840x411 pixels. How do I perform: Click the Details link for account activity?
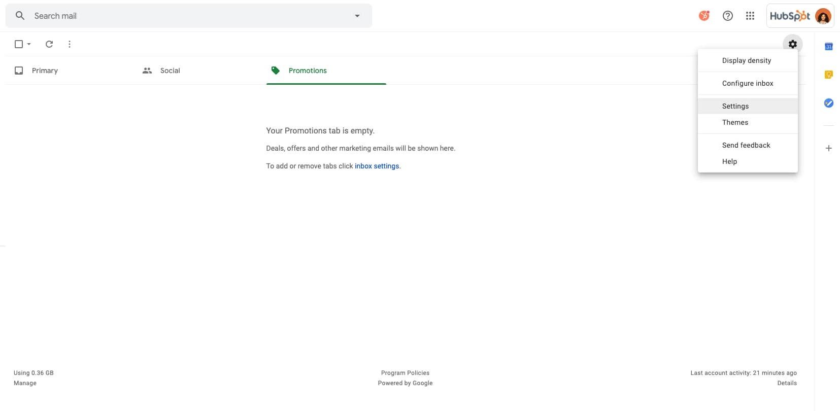pos(787,383)
